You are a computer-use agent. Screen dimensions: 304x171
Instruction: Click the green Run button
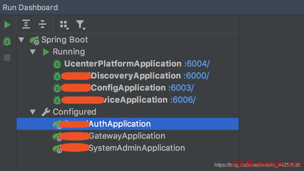(x=7, y=25)
